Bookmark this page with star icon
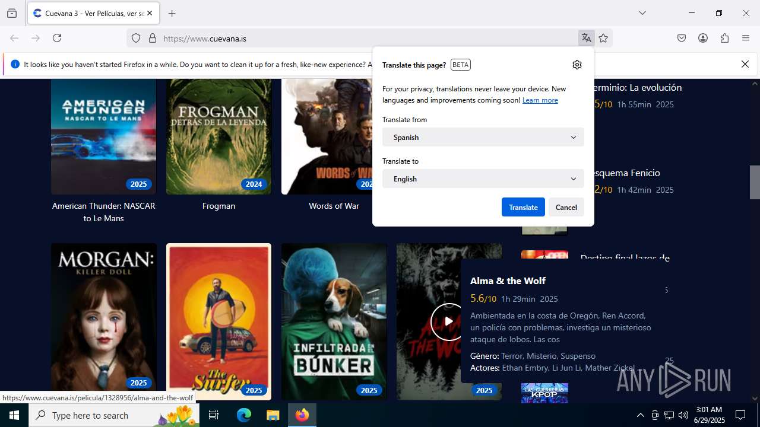This screenshot has width=760, height=427. [603, 38]
